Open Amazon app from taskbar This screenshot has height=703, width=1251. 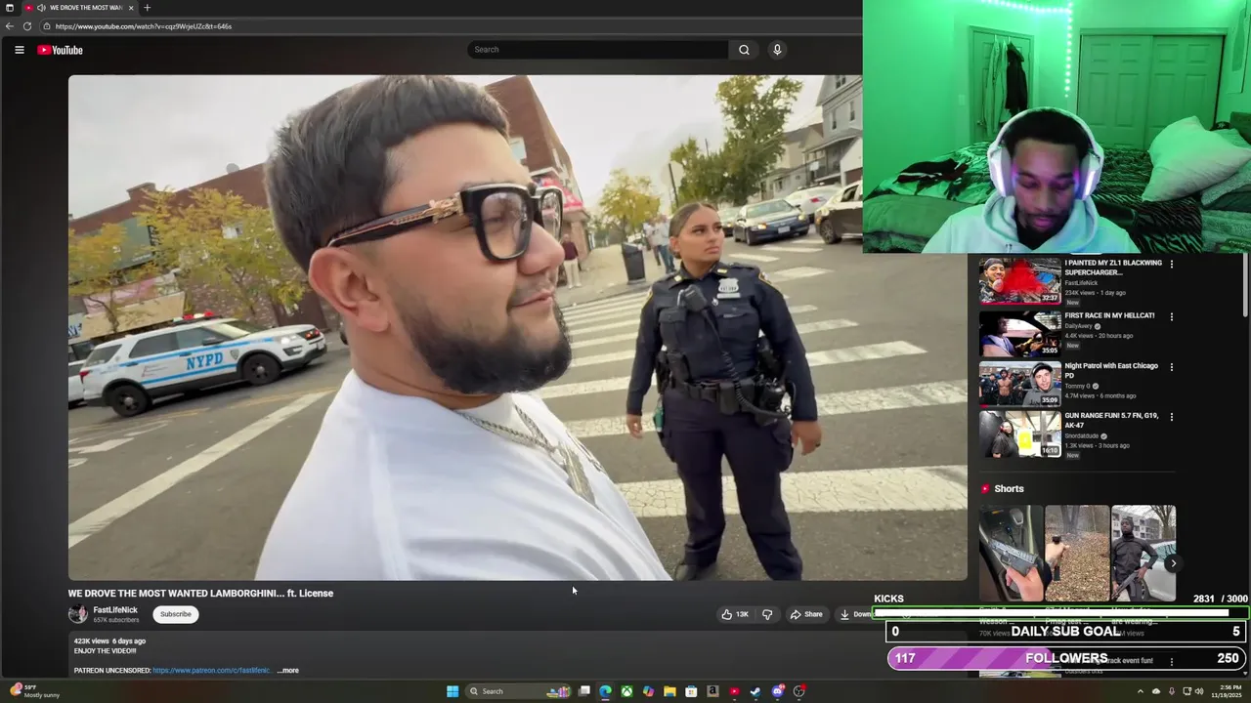tap(712, 691)
